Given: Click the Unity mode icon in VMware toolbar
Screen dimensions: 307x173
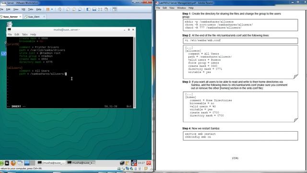Looking at the screenshot, I should [106, 9].
